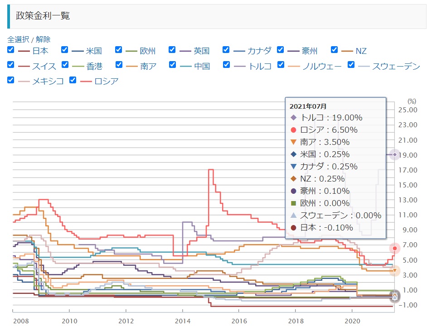Image resolution: width=432 pixels, height=331 pixels.
Task: Click the 中国 legend label
Action: (x=202, y=66)
